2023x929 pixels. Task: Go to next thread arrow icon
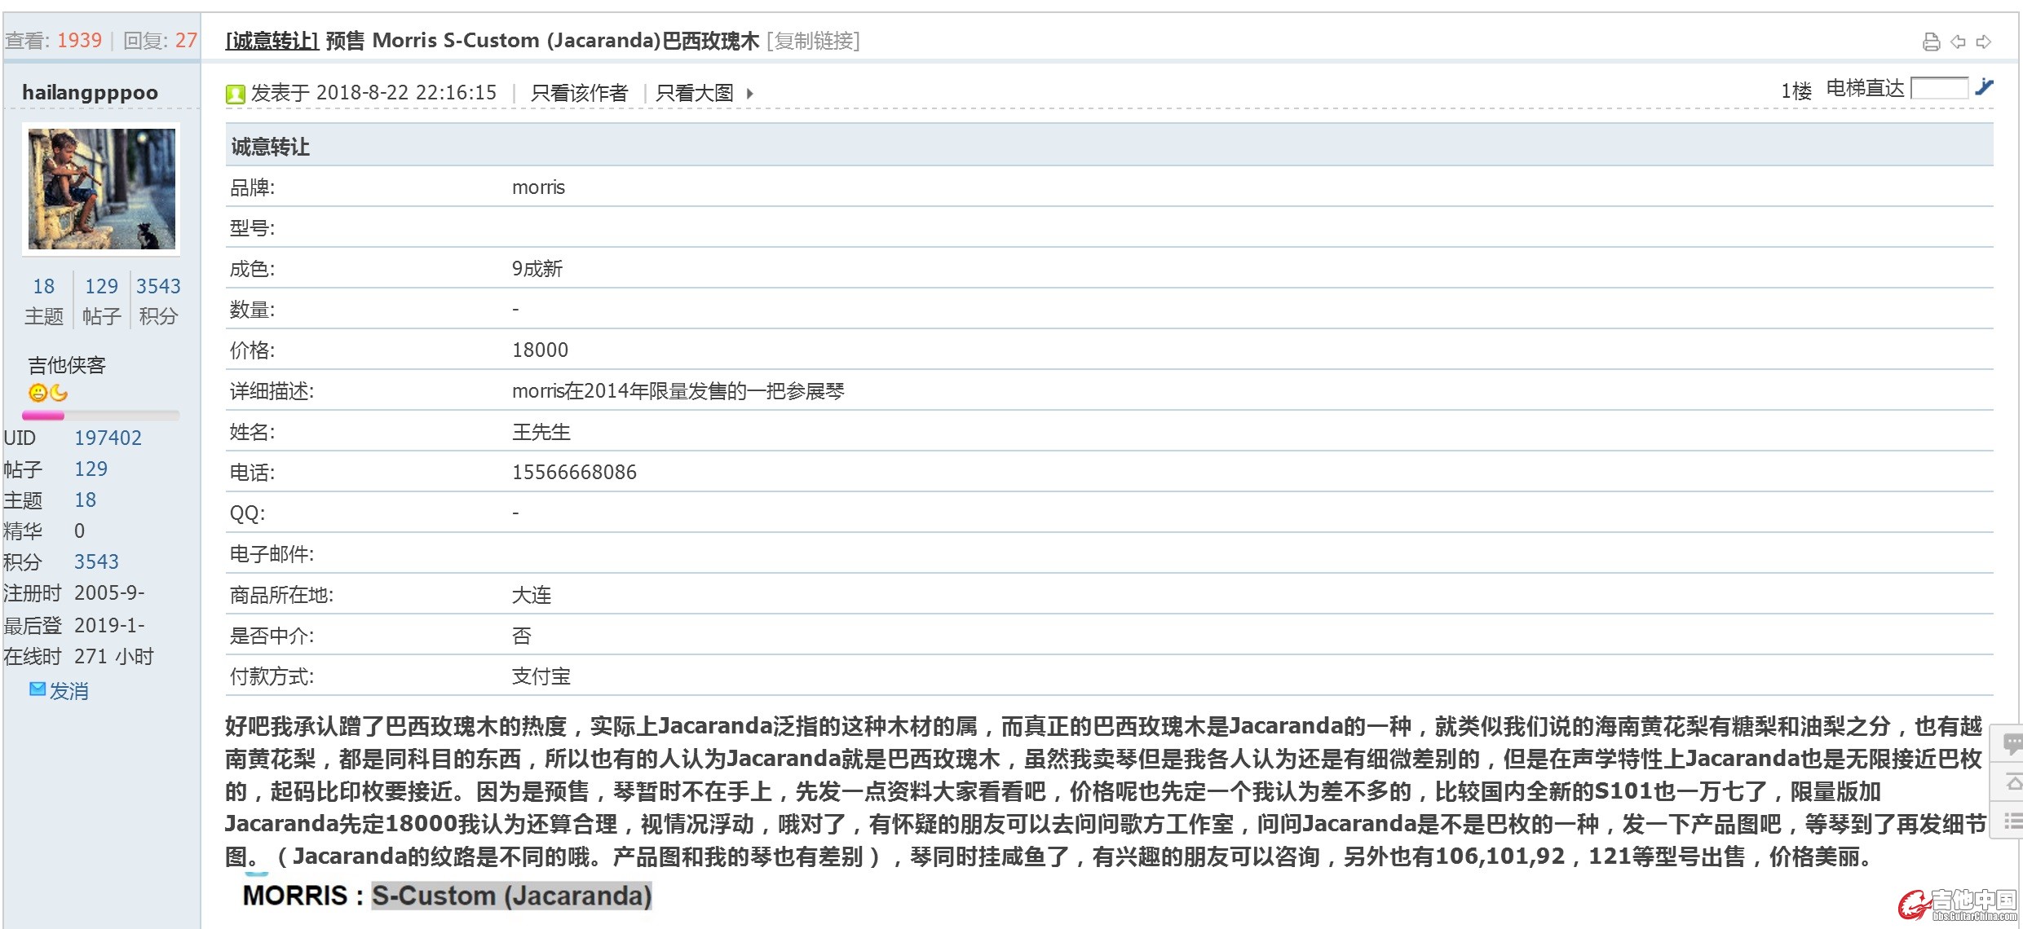click(1984, 42)
